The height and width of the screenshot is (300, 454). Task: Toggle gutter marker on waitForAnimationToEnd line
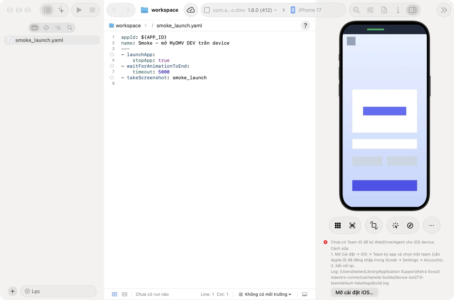click(x=112, y=66)
